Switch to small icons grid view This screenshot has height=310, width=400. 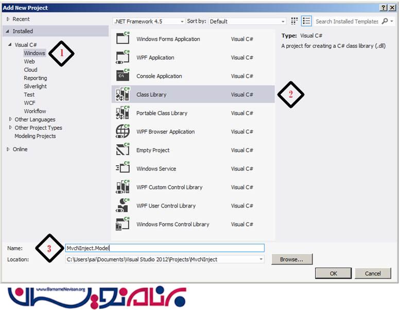[294, 21]
